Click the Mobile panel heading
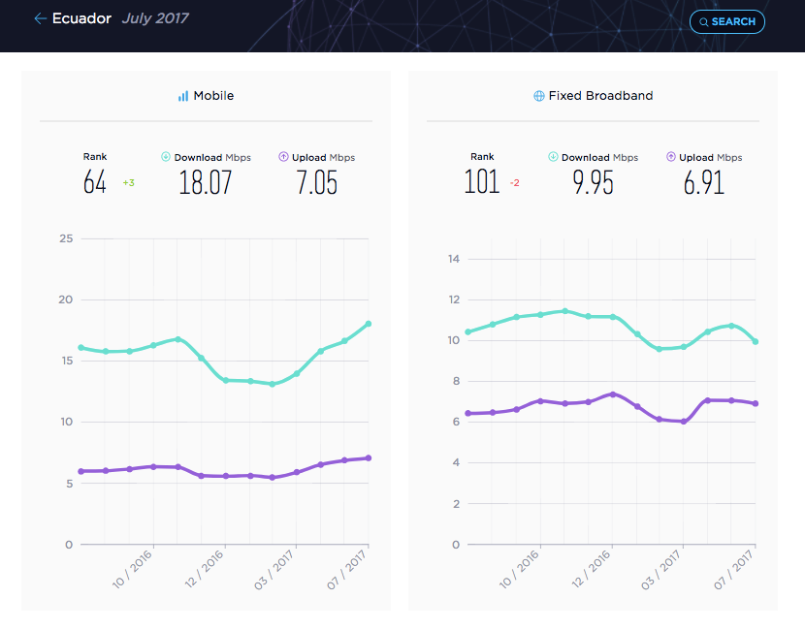This screenshot has width=805, height=630. [x=213, y=95]
